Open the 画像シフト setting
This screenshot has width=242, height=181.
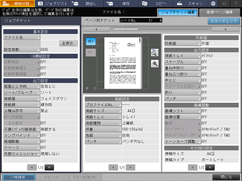183,111
